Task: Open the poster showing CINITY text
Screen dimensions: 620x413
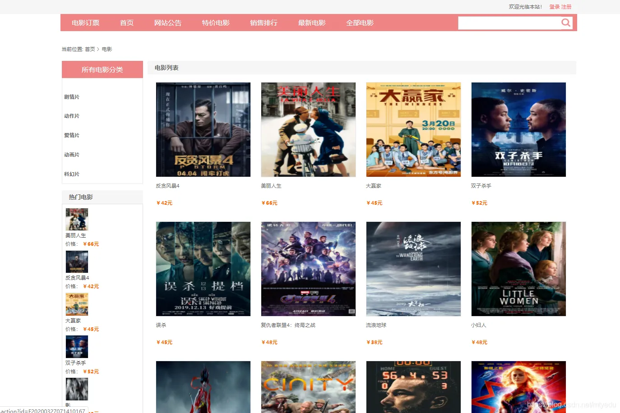Action: tap(308, 387)
